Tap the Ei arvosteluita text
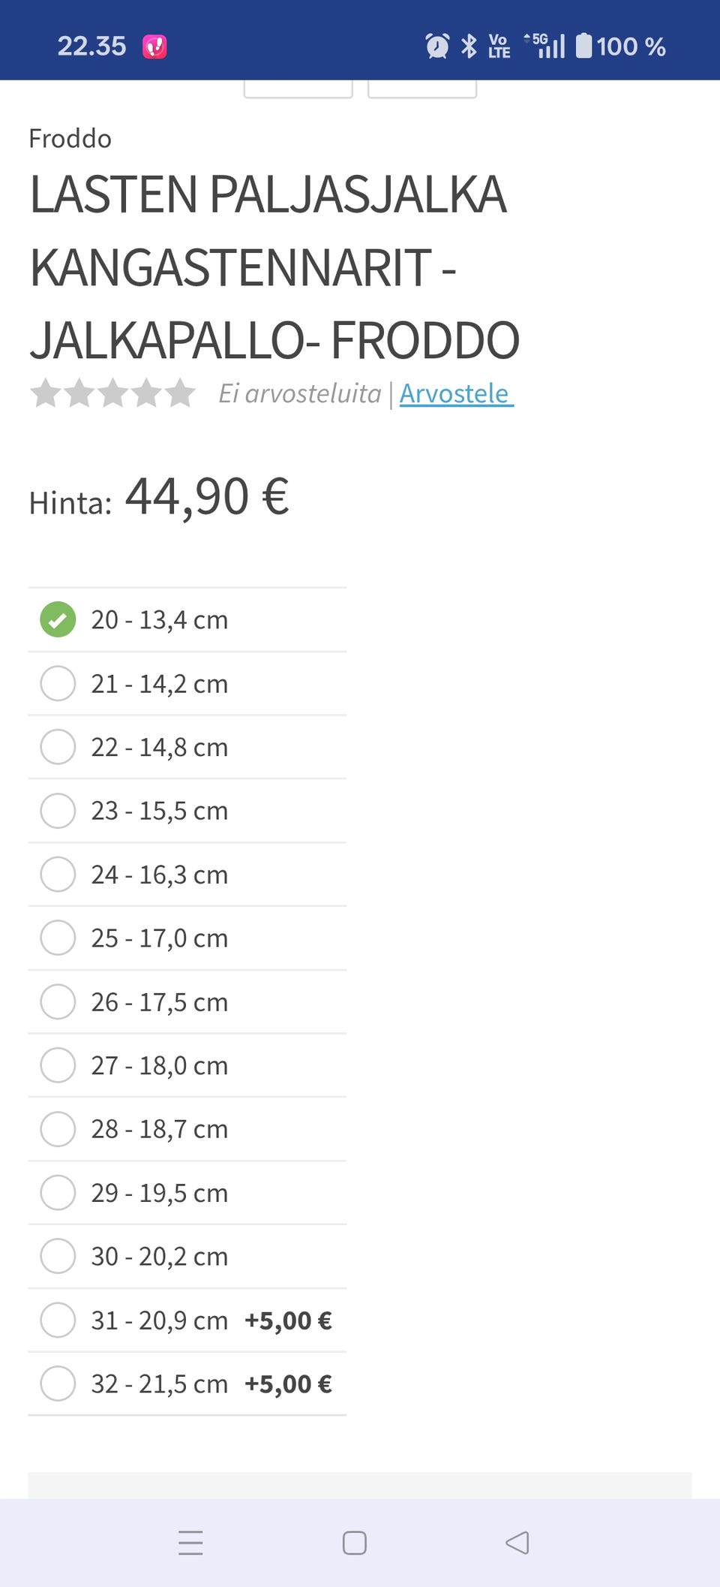 point(299,393)
